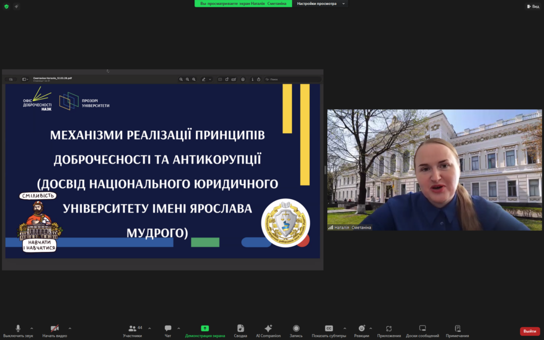Switch layout using Вид menu

(x=532, y=6)
